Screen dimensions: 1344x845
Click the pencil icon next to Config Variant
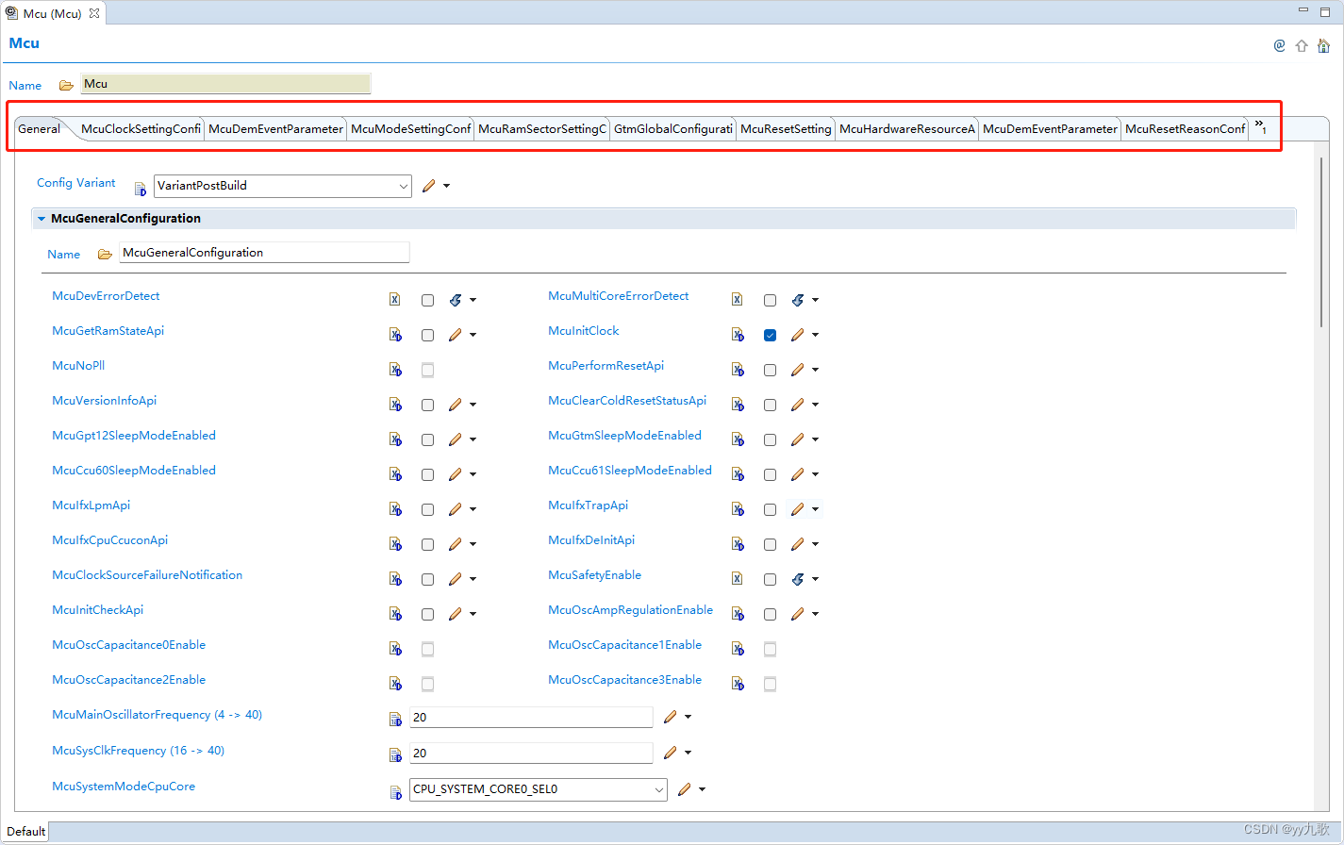click(x=428, y=186)
